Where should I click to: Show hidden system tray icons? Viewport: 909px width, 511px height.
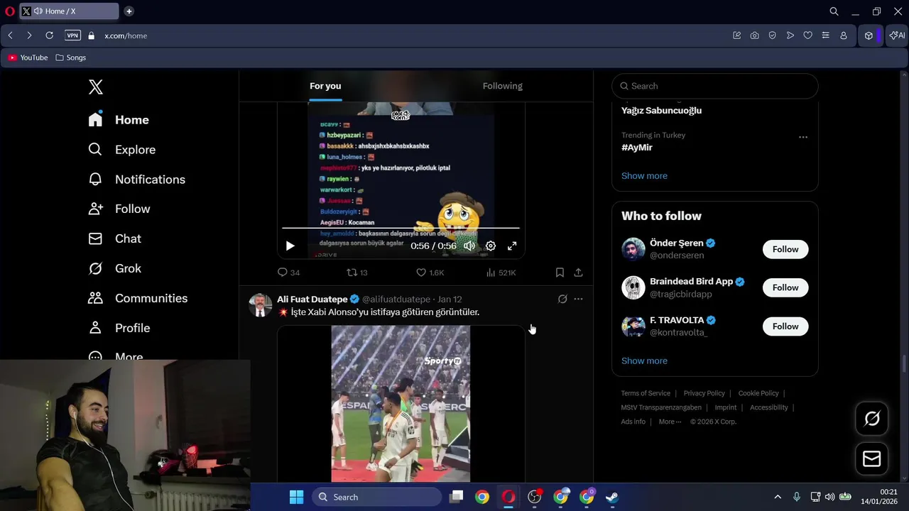(777, 497)
